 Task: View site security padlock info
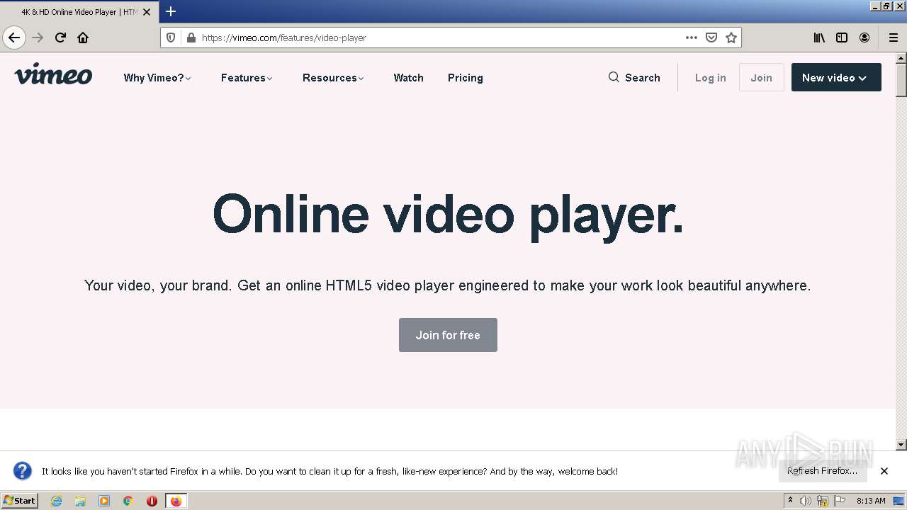coord(191,38)
